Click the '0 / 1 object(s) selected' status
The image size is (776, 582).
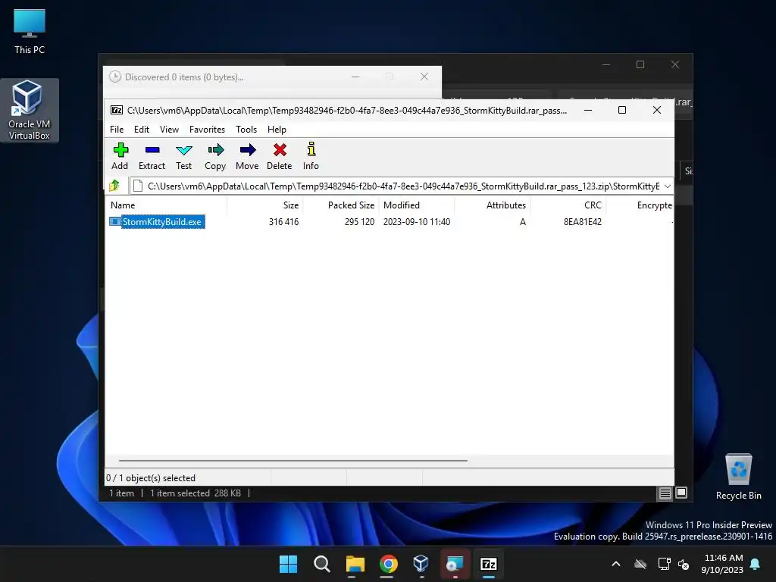tap(151, 478)
